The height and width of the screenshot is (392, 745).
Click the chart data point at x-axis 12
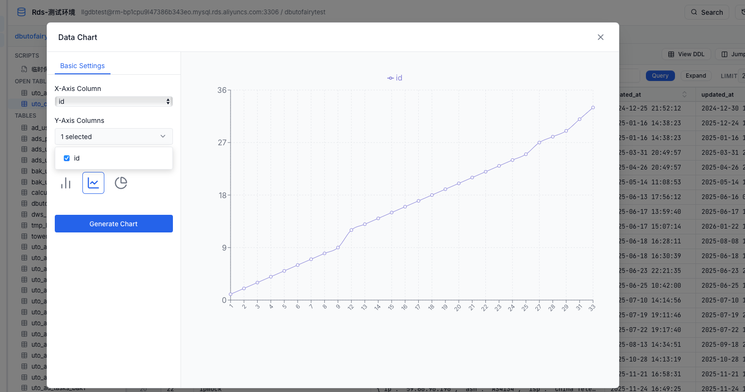351,230
